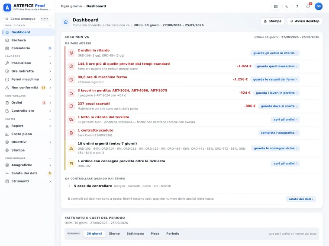Select the Giorno period tab
329x246 pixels.
(114, 233)
